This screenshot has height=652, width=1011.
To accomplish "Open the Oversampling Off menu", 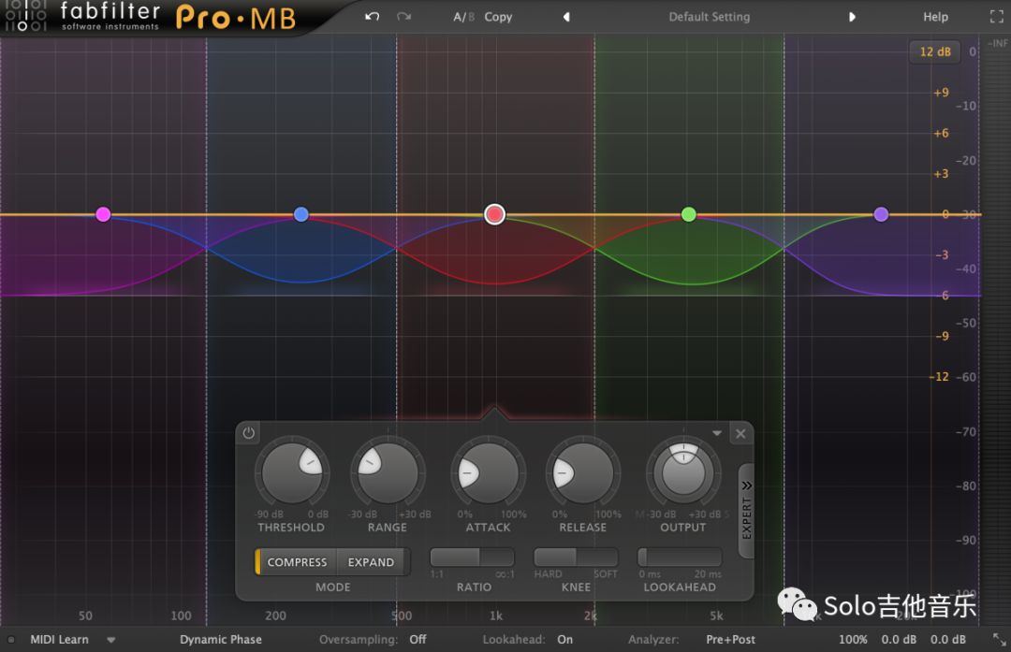I will pyautogui.click(x=418, y=640).
